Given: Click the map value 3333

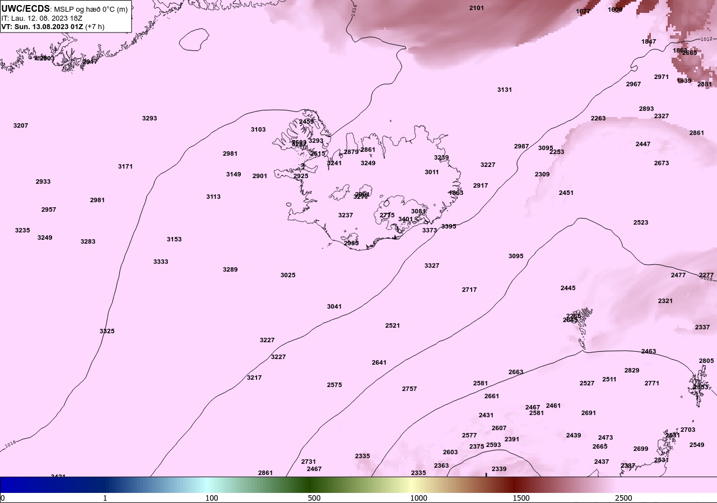Looking at the screenshot, I should coord(161,262).
